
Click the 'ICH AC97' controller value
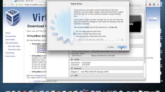86,65
